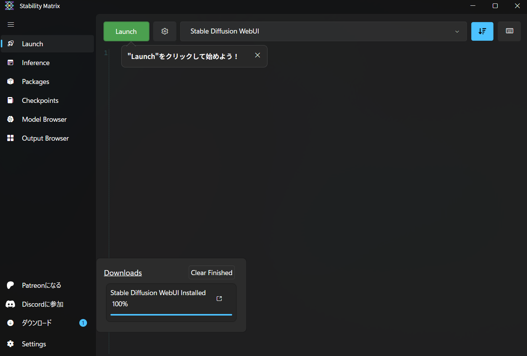Screen dimensions: 527x356
Task: Toggle auto-scroll to end of console
Action: (x=482, y=32)
